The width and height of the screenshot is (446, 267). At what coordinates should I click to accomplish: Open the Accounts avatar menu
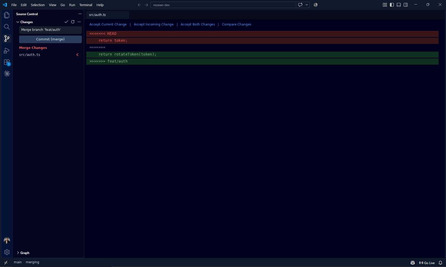click(x=7, y=240)
